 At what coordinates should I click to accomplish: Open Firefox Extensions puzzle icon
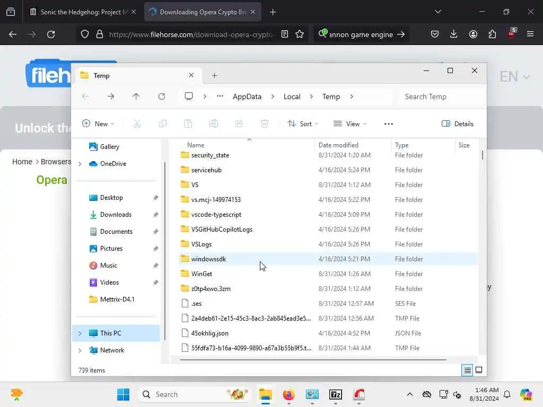coord(492,34)
